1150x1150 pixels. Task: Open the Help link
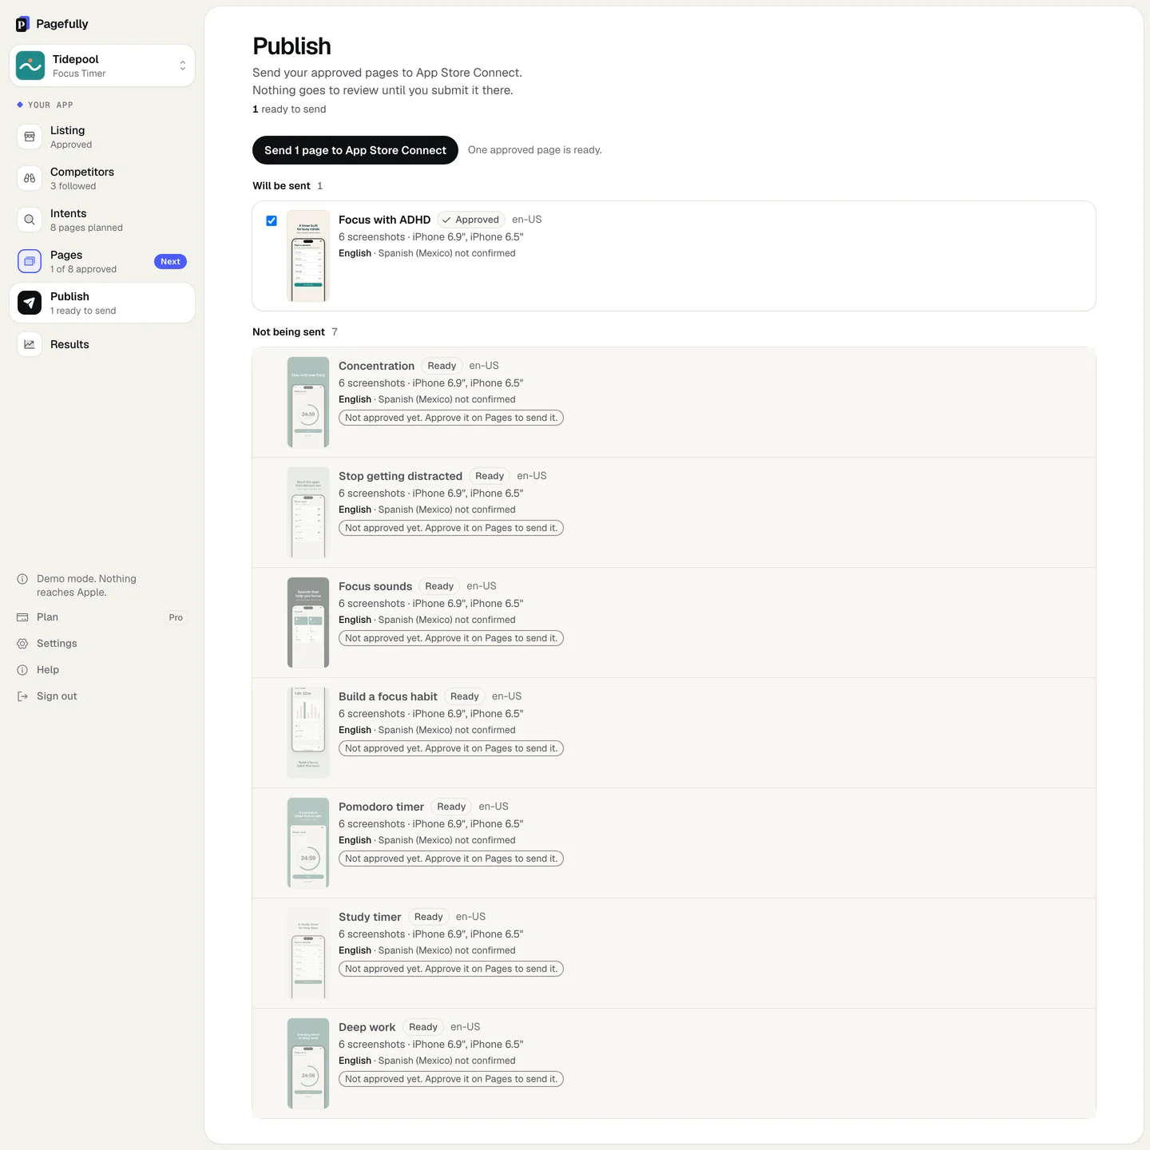point(48,670)
